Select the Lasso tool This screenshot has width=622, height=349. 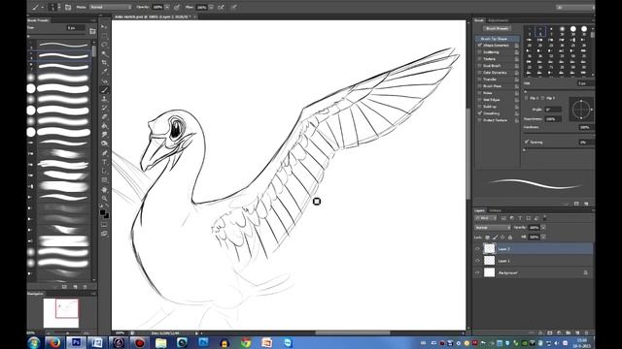point(104,45)
